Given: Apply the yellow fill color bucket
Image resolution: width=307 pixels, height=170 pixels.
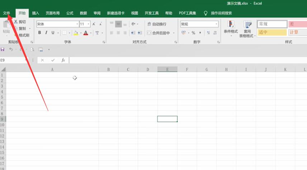Looking at the screenshot, I should tap(76, 33).
